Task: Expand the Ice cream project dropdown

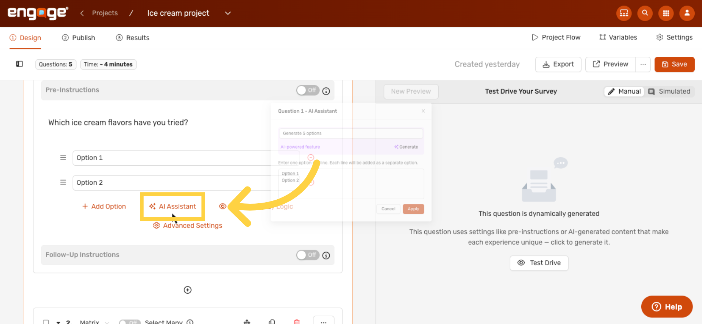Action: [228, 13]
